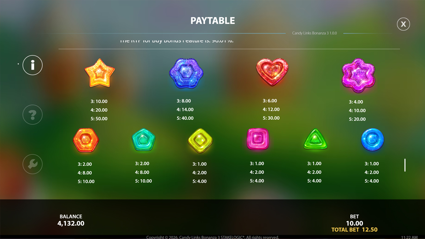Select the teal pentagon candy symbol
Image resolution: width=425 pixels, height=239 pixels.
[143, 140]
